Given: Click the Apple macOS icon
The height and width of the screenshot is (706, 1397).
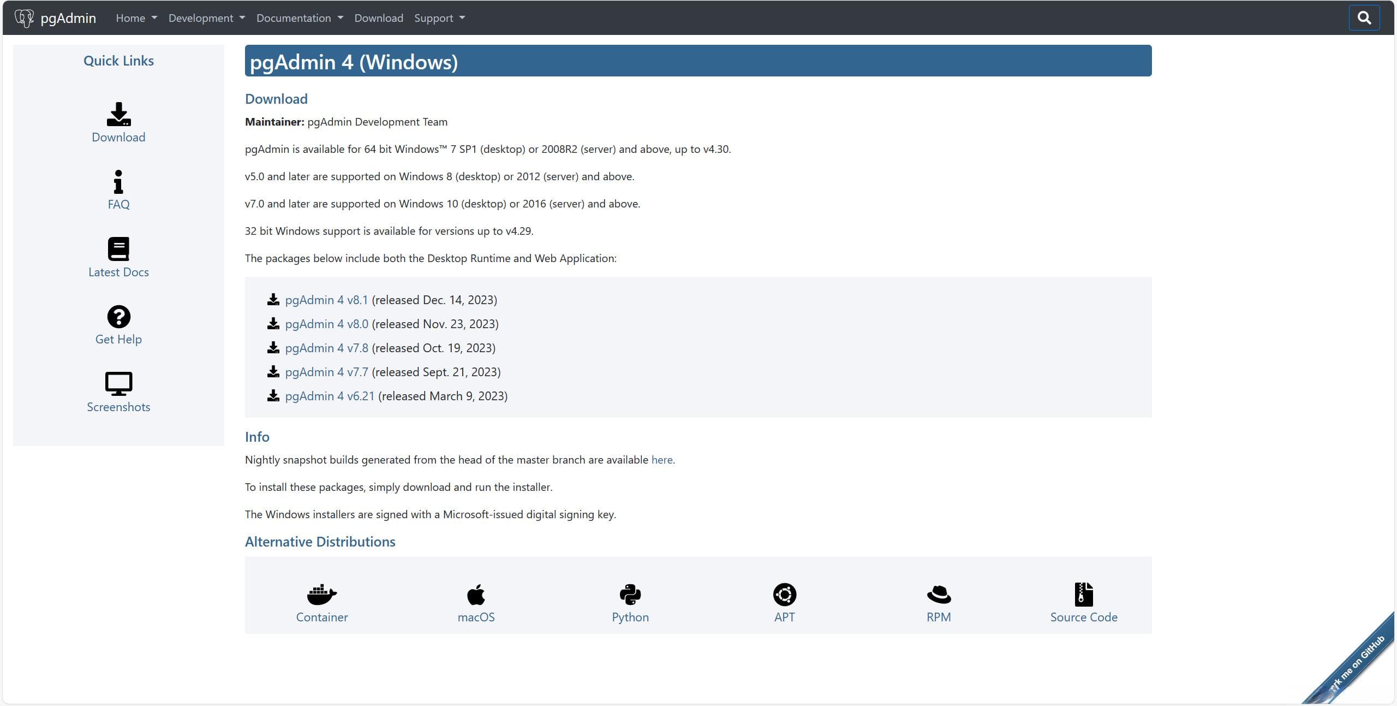Looking at the screenshot, I should 476,595.
